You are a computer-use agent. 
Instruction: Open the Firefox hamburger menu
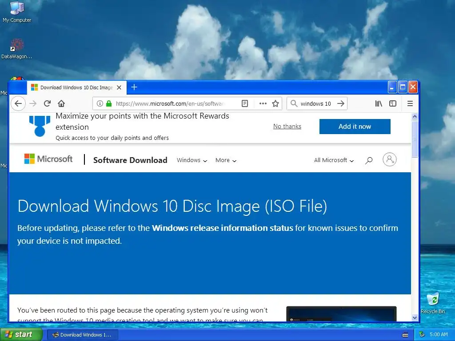tap(410, 103)
